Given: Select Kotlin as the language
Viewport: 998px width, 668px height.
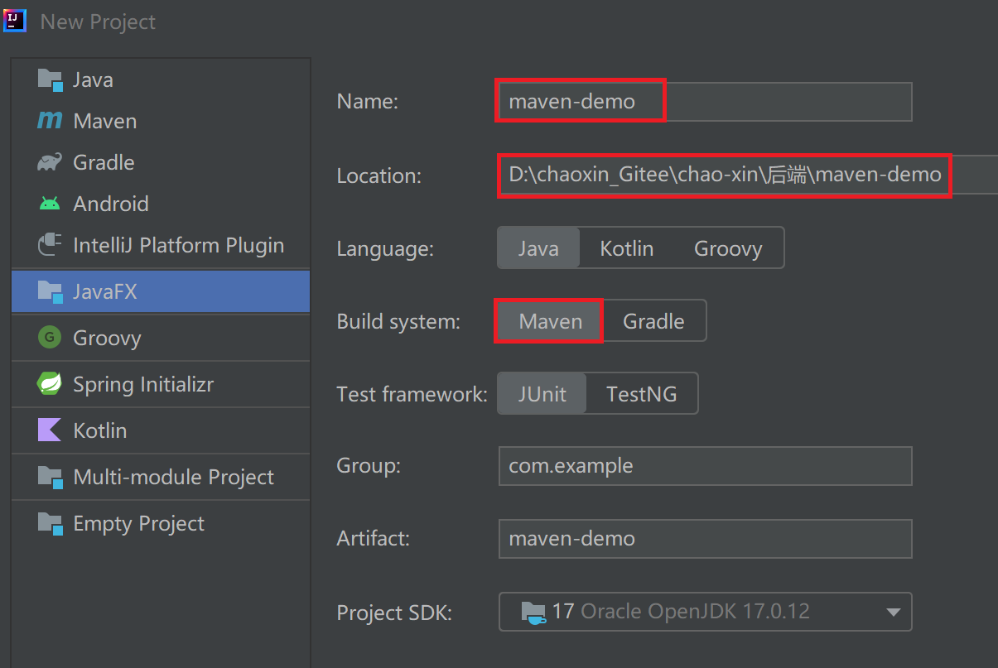Looking at the screenshot, I should (627, 248).
